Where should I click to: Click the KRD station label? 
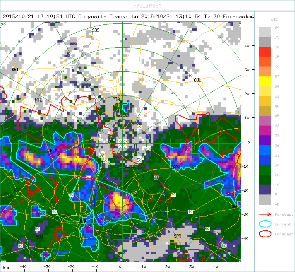[x=18, y=190]
